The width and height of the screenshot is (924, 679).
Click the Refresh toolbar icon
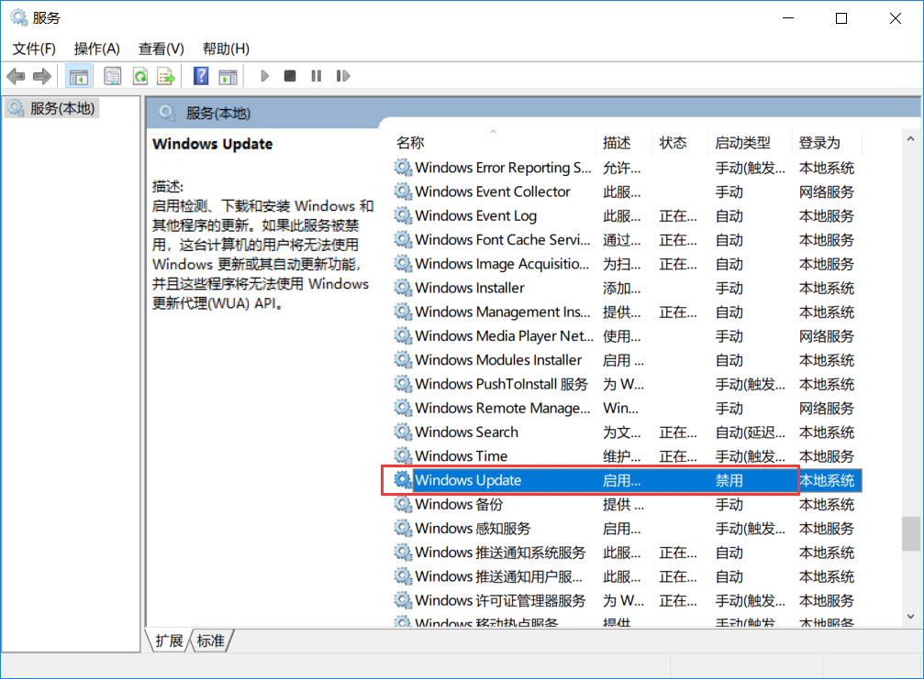click(140, 76)
